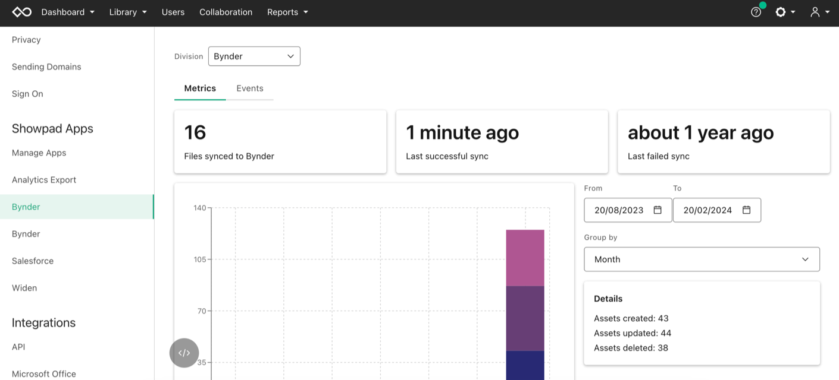Viewport: 839px width, 380px height.
Task: Click the Last successful sync card
Action: (x=502, y=141)
